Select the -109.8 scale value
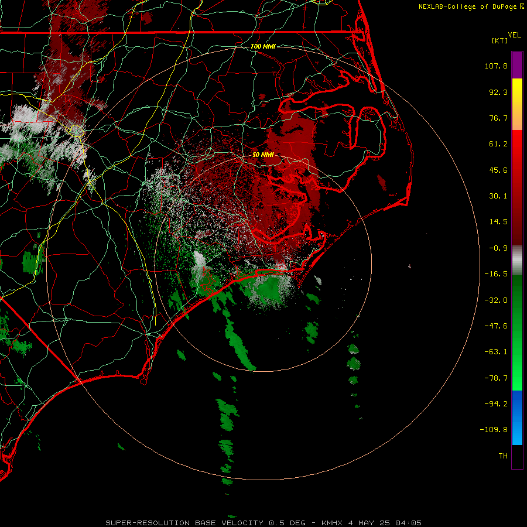Viewport: 527px width, 527px height. pyautogui.click(x=494, y=430)
